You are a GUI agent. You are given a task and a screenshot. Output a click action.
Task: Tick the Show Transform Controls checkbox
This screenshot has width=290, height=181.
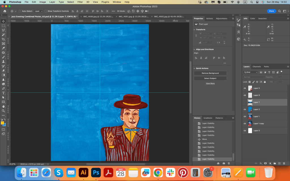46,11
